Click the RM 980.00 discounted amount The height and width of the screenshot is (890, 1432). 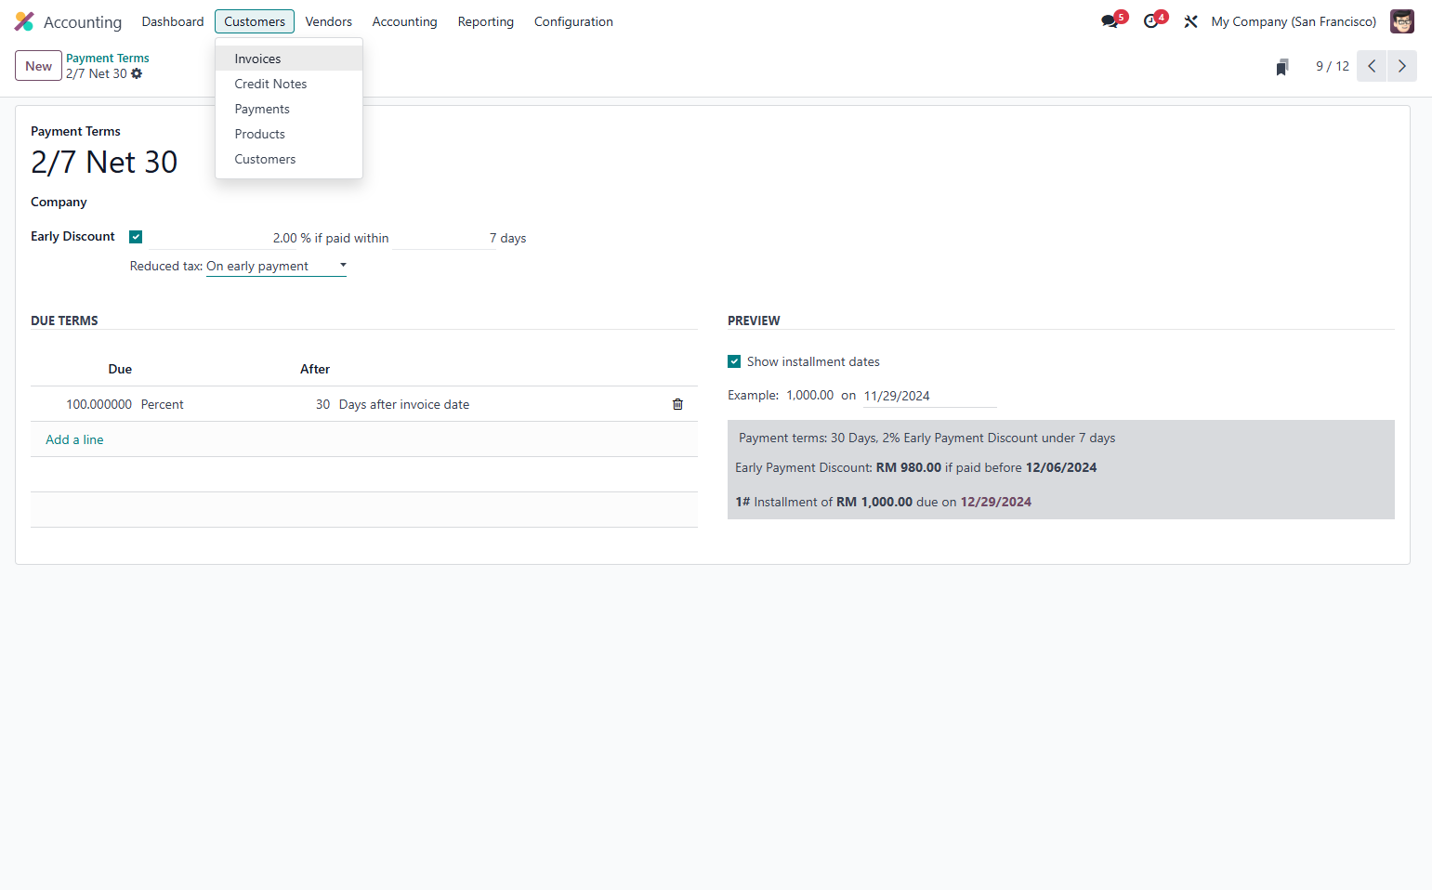[x=909, y=467]
